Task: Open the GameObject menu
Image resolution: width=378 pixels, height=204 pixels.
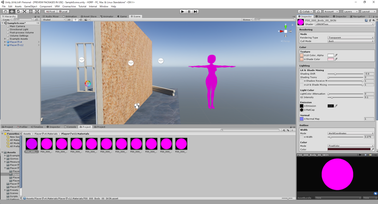Action: click(x=31, y=7)
